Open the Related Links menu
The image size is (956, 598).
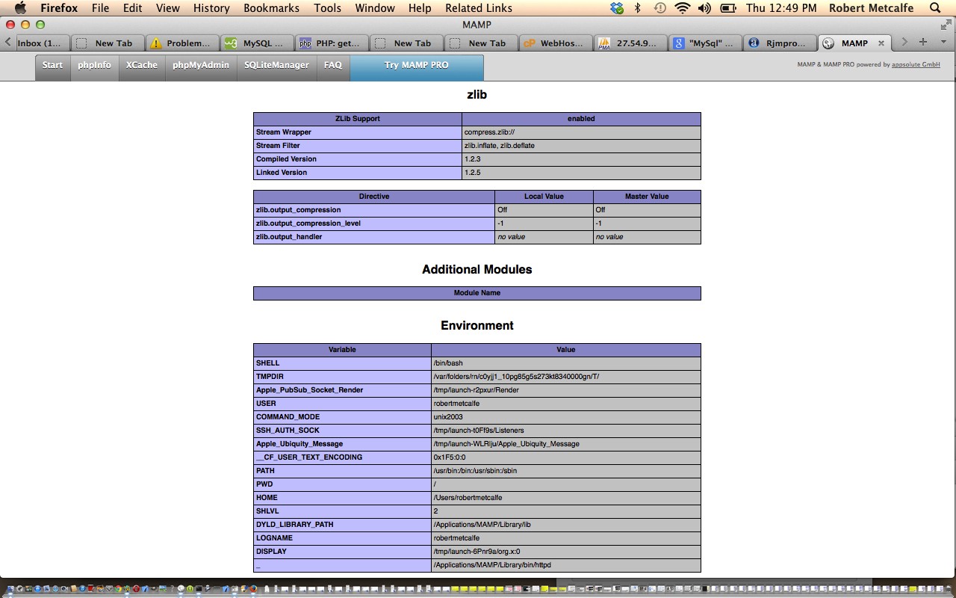[479, 8]
